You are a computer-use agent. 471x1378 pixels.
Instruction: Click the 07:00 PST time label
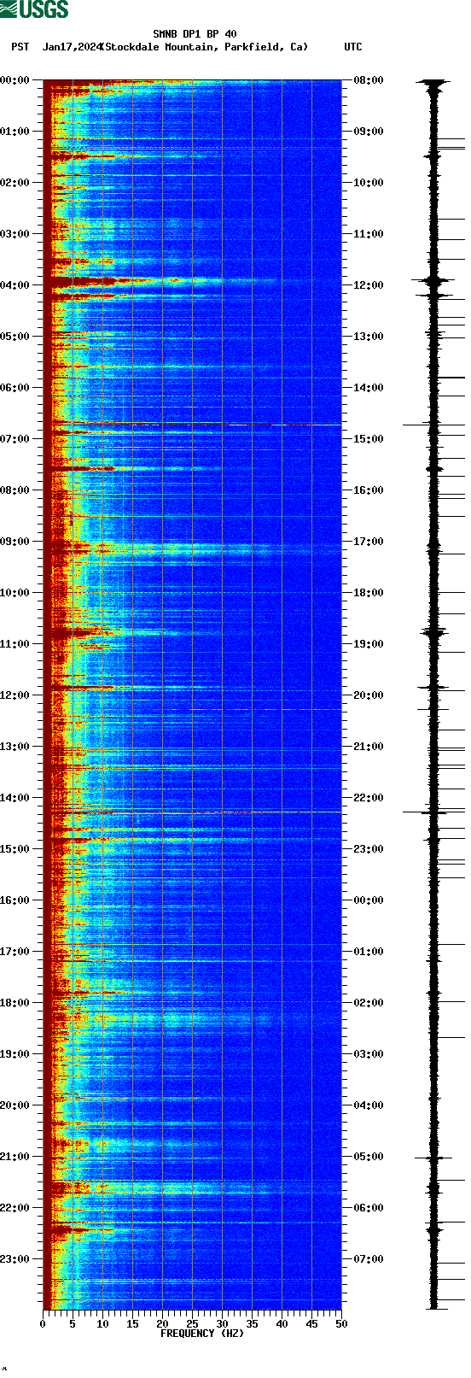tap(15, 439)
